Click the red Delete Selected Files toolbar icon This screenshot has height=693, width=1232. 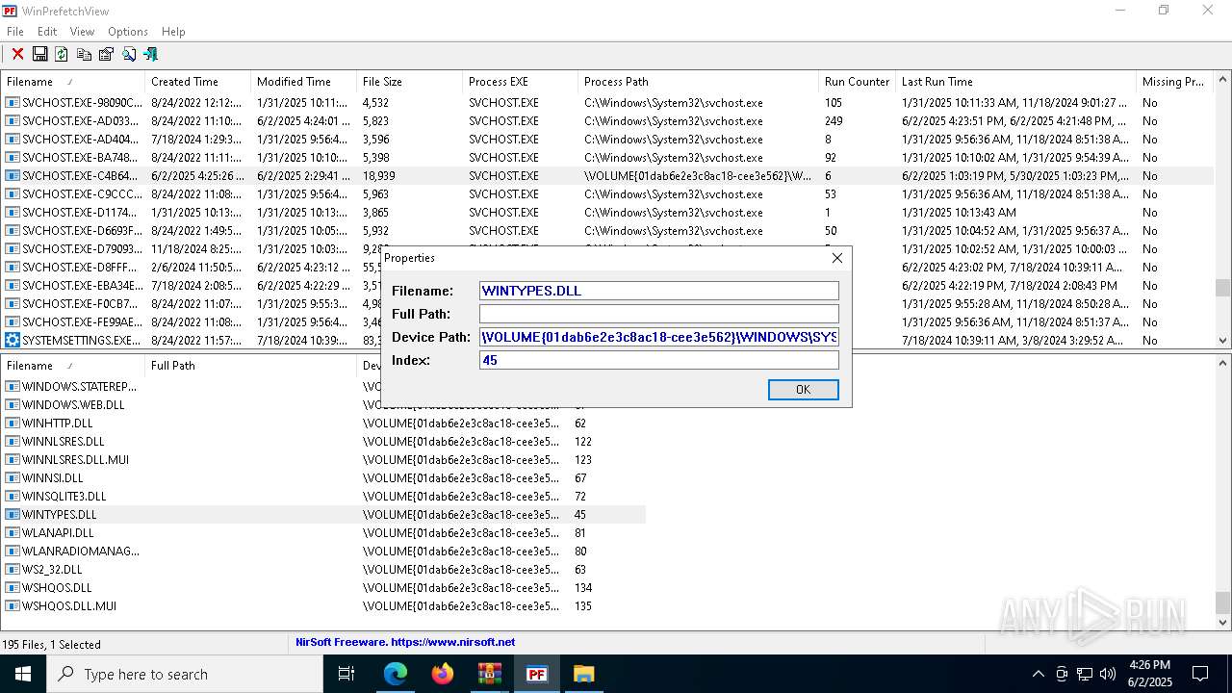pyautogui.click(x=17, y=54)
